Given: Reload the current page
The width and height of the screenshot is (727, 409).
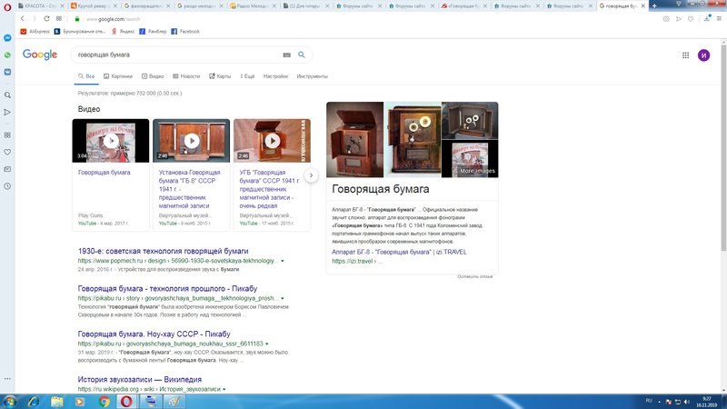Looking at the screenshot, I should click(x=46, y=18).
